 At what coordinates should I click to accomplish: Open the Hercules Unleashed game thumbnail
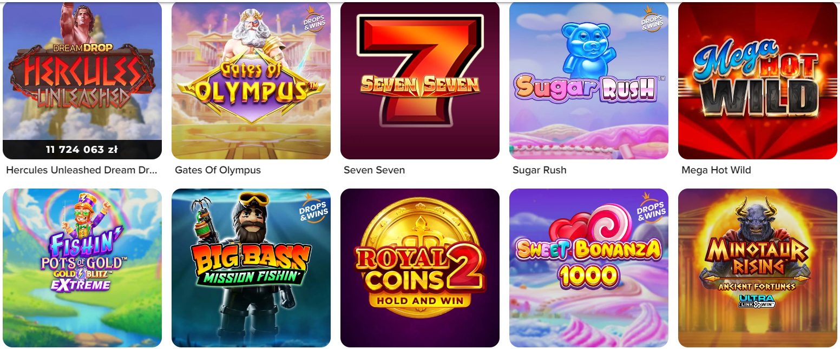click(82, 80)
